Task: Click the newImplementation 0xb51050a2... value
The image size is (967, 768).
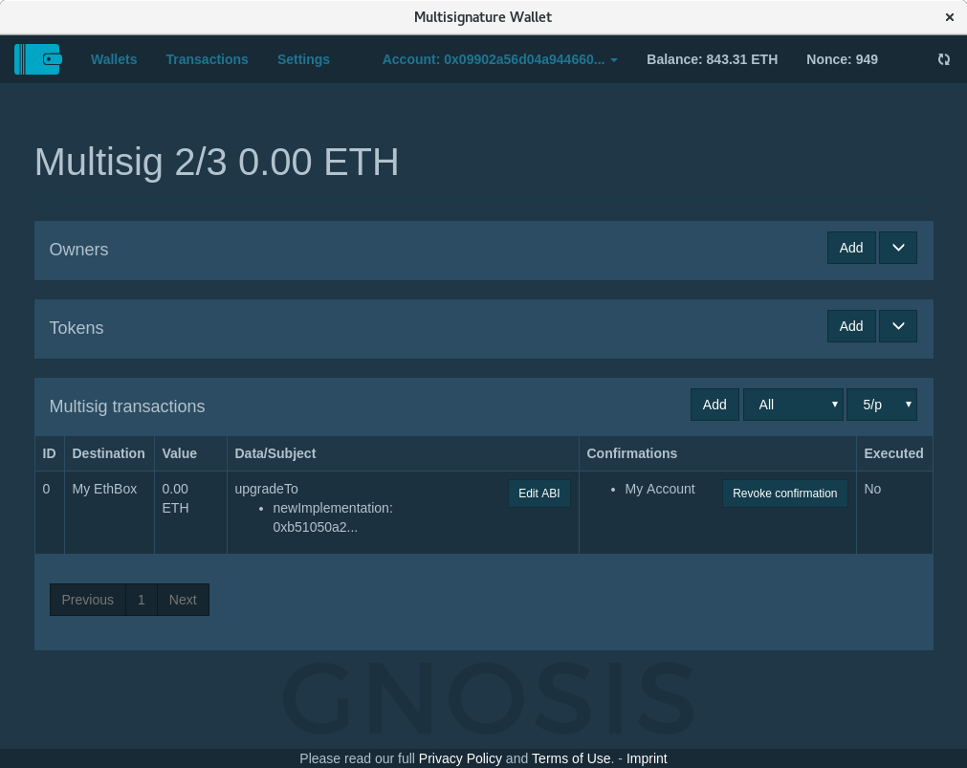Action: 333,517
